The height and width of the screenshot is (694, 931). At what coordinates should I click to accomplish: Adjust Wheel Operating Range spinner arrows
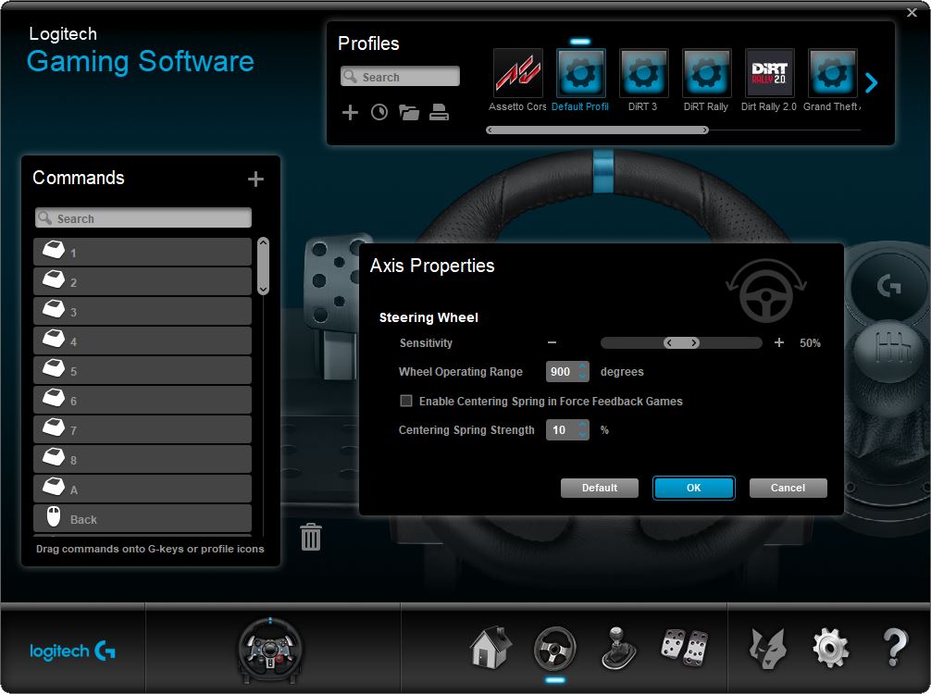pyautogui.click(x=582, y=372)
